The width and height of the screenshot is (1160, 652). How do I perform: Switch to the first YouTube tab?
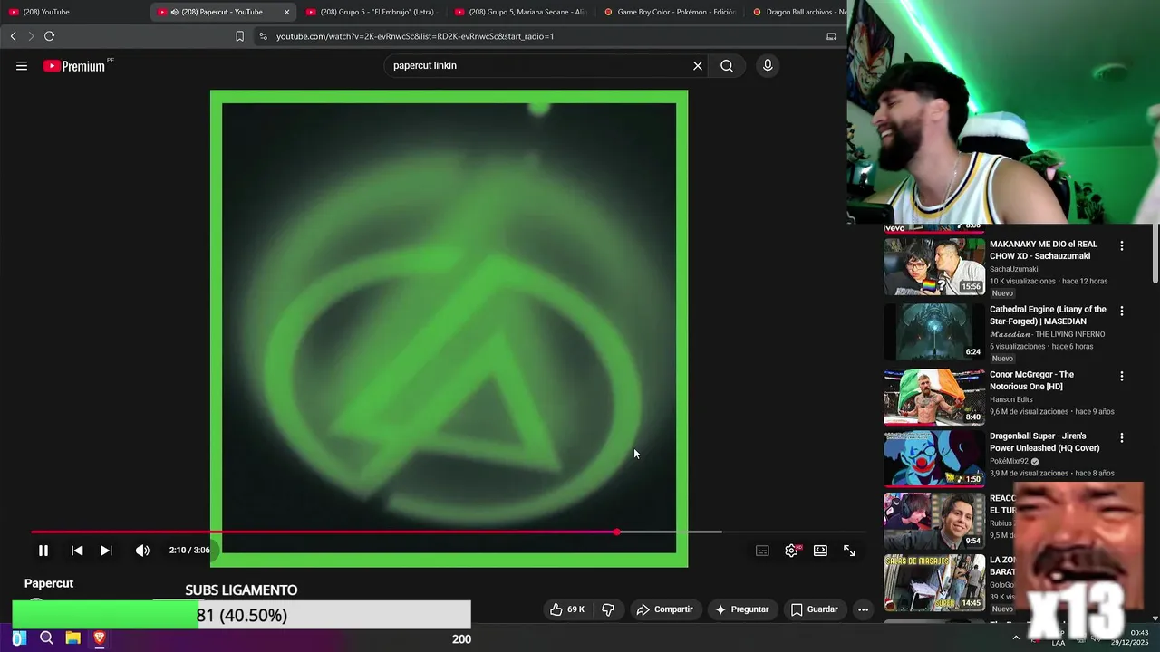72,12
